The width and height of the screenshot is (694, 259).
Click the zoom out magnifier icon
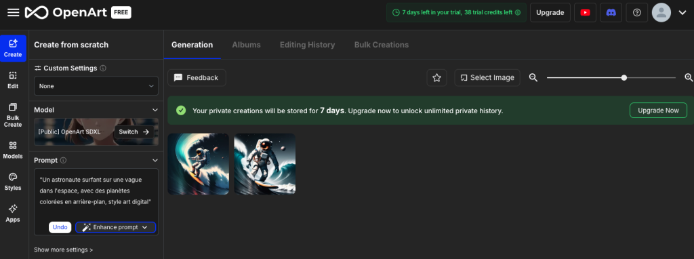[533, 77]
